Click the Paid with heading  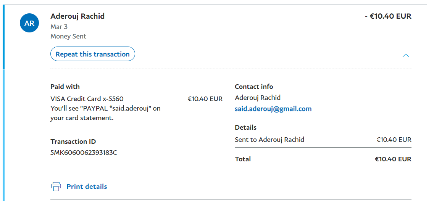(x=65, y=87)
